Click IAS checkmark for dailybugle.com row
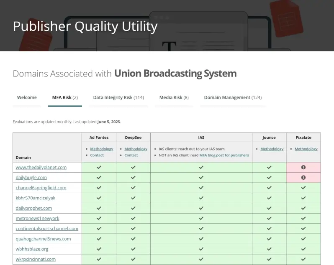This screenshot has height=265, width=334. coord(201,178)
